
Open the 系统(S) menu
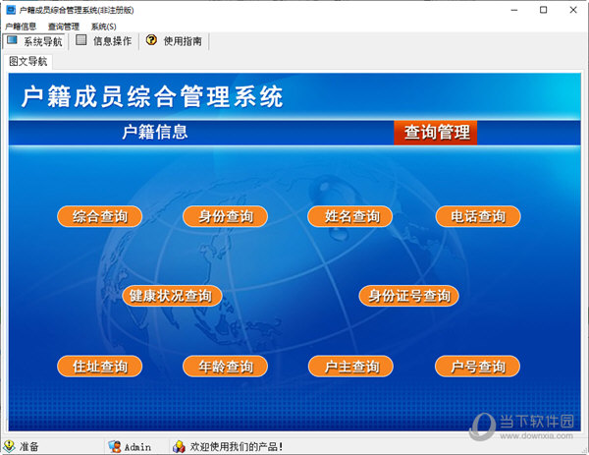click(x=104, y=27)
